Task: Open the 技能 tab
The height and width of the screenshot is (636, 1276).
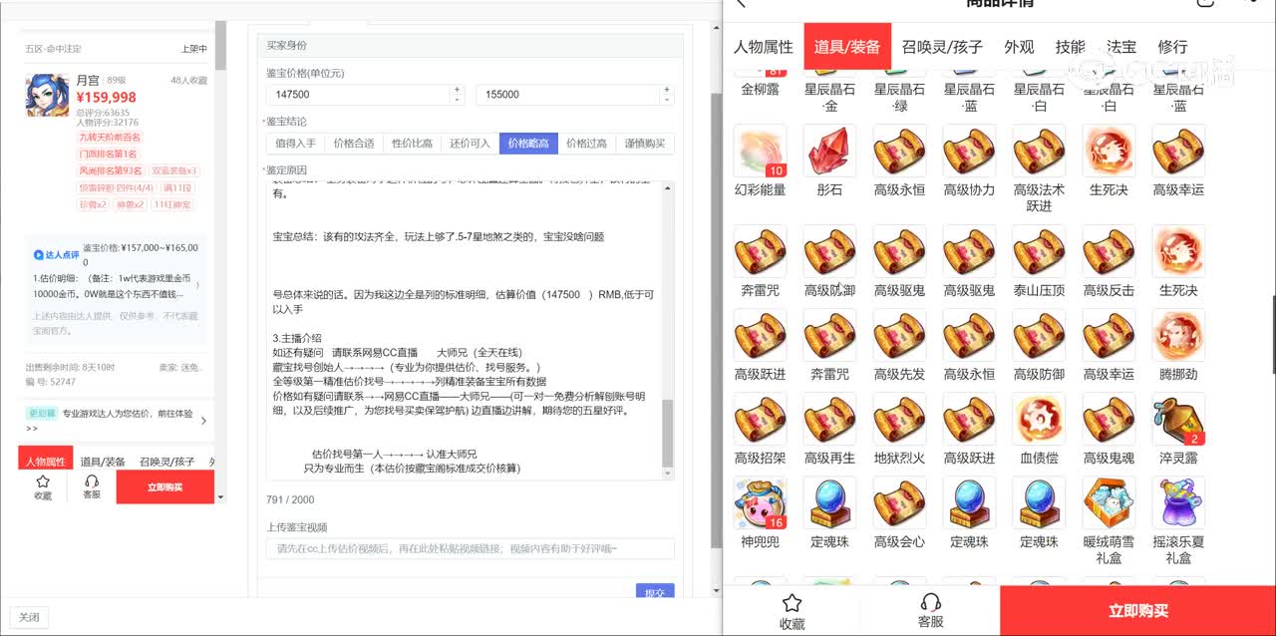Action: coord(1070,47)
